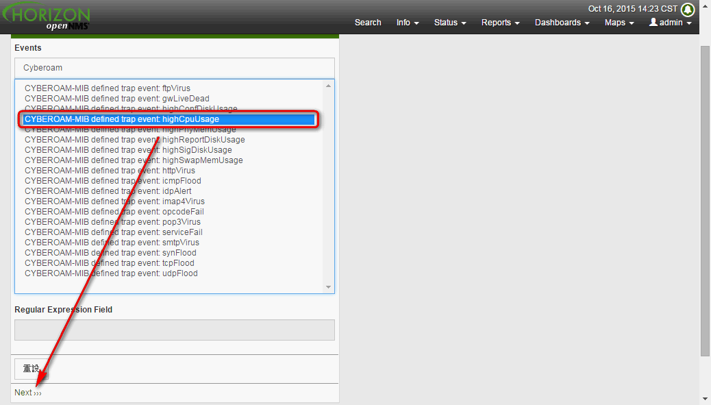Viewport: 711px width, 405px height.
Task: Open the admin account dropdown
Action: coord(671,22)
